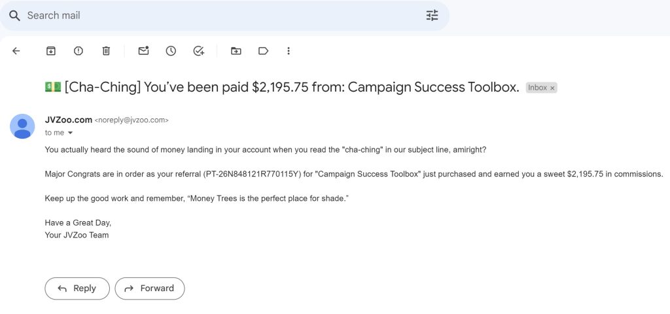This screenshot has width=670, height=314.
Task: Delete the email with trash icon
Action: [106, 51]
